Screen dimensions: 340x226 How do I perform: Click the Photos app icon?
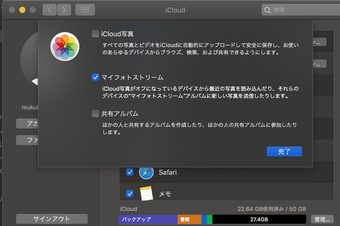click(65, 47)
